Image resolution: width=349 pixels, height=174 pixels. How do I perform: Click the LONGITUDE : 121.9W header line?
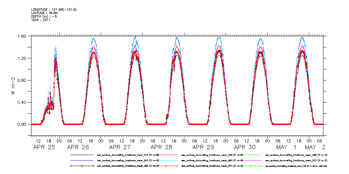pos(54,10)
